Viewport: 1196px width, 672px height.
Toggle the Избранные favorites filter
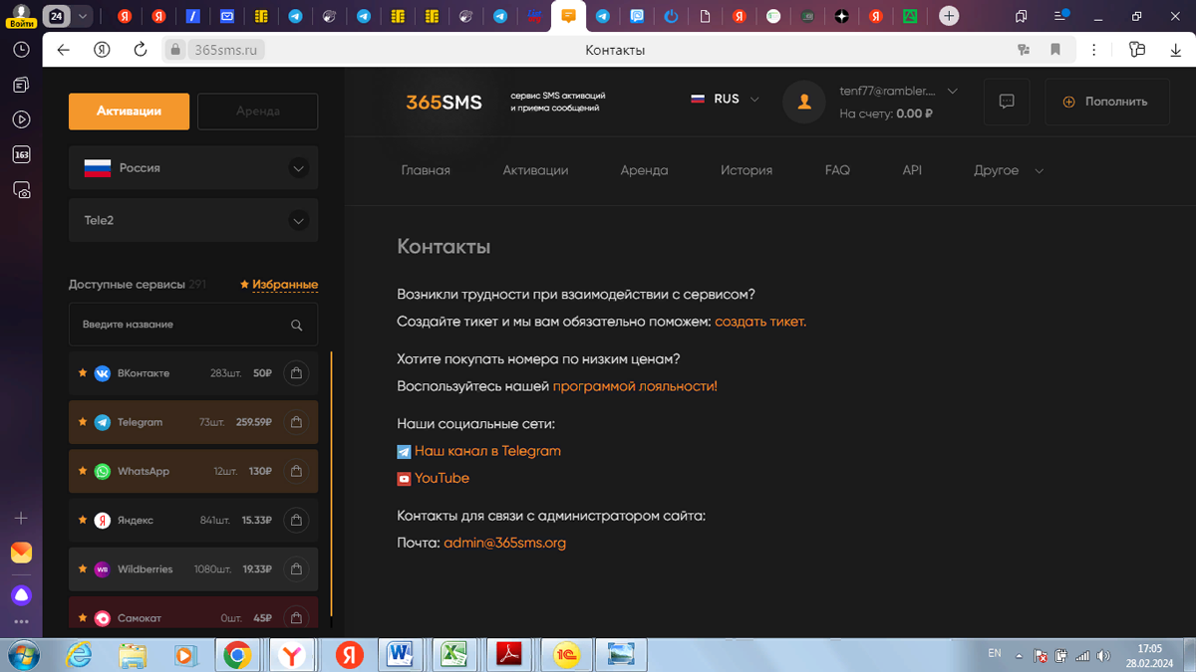(x=279, y=285)
